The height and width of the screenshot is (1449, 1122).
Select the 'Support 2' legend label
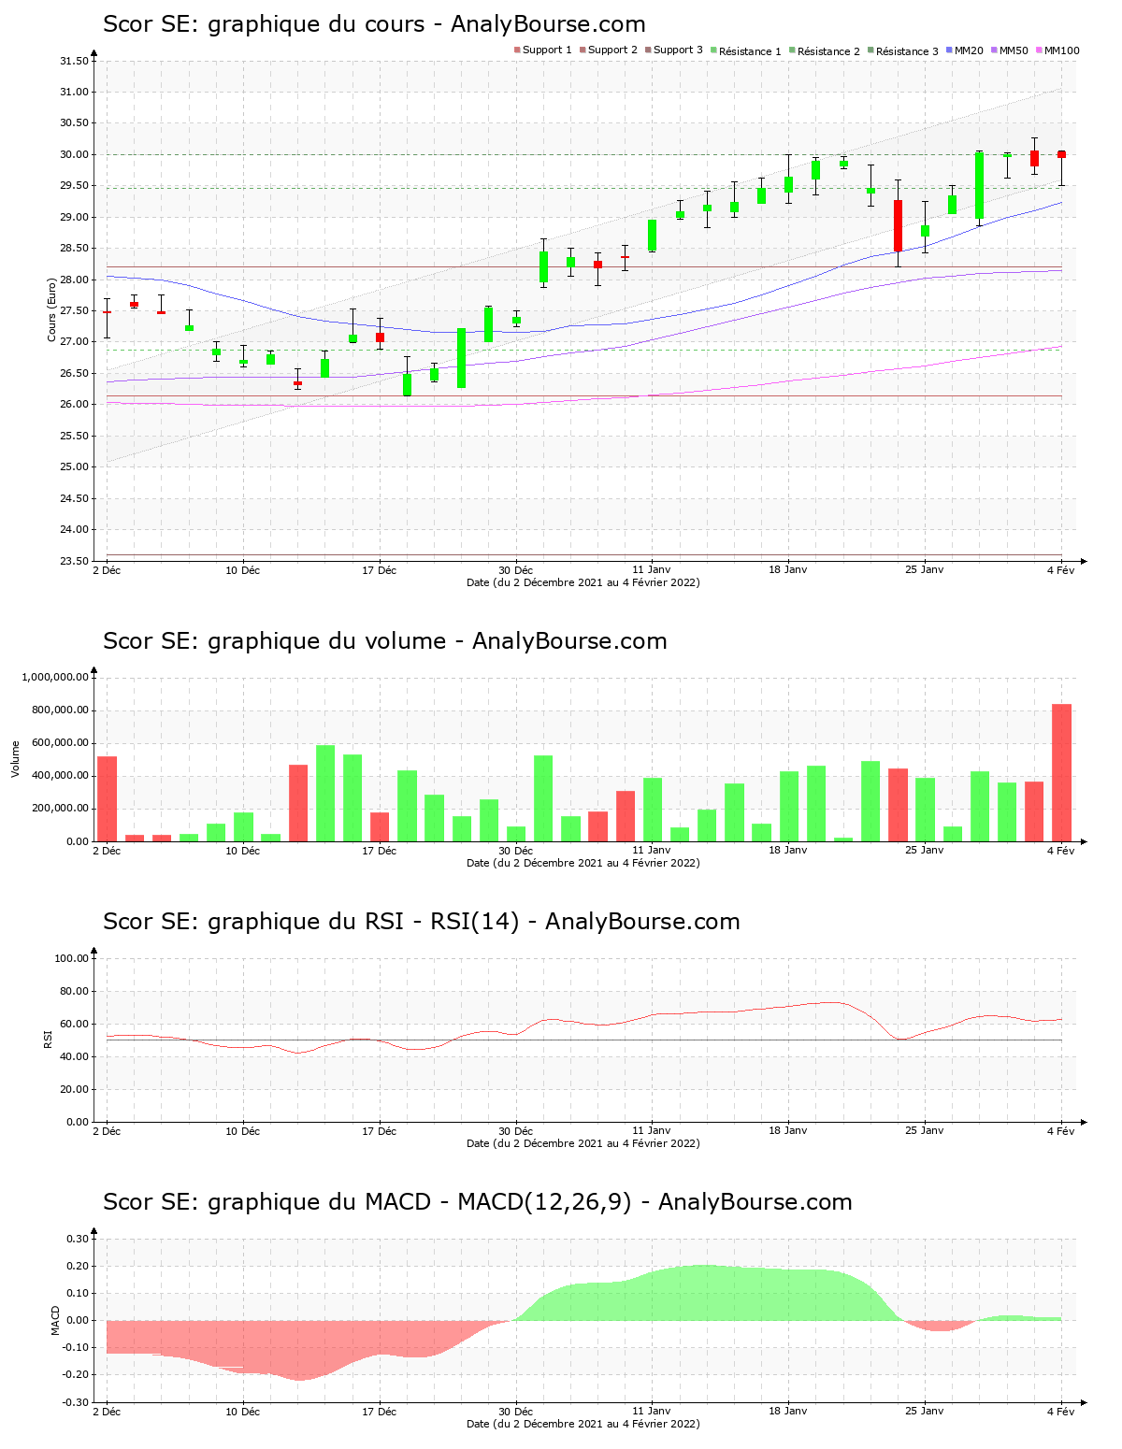612,50
